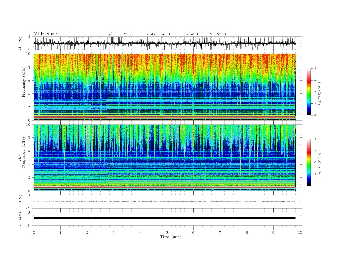Click the "7" tick on the time axis

coord(220,232)
